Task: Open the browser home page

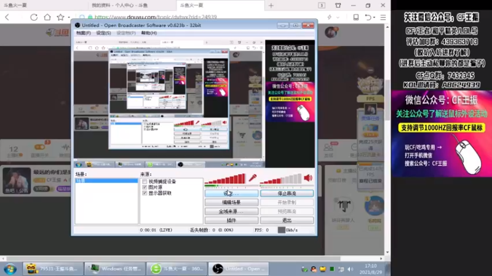Action: click(47, 17)
